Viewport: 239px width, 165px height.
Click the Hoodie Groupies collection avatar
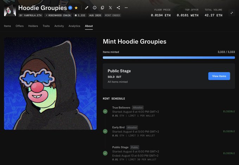10,10
